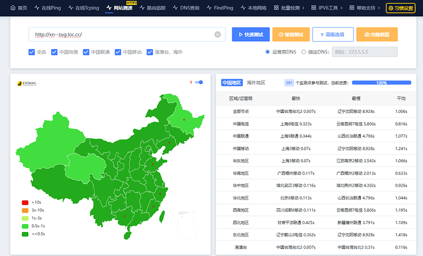Click the home icon in the navbar
The height and width of the screenshot is (256, 423).
(x=13, y=7)
